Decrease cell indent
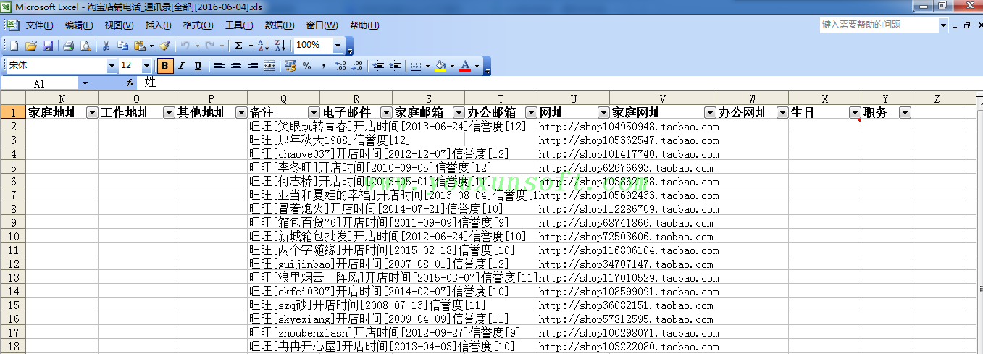The height and width of the screenshot is (354, 983). (378, 66)
